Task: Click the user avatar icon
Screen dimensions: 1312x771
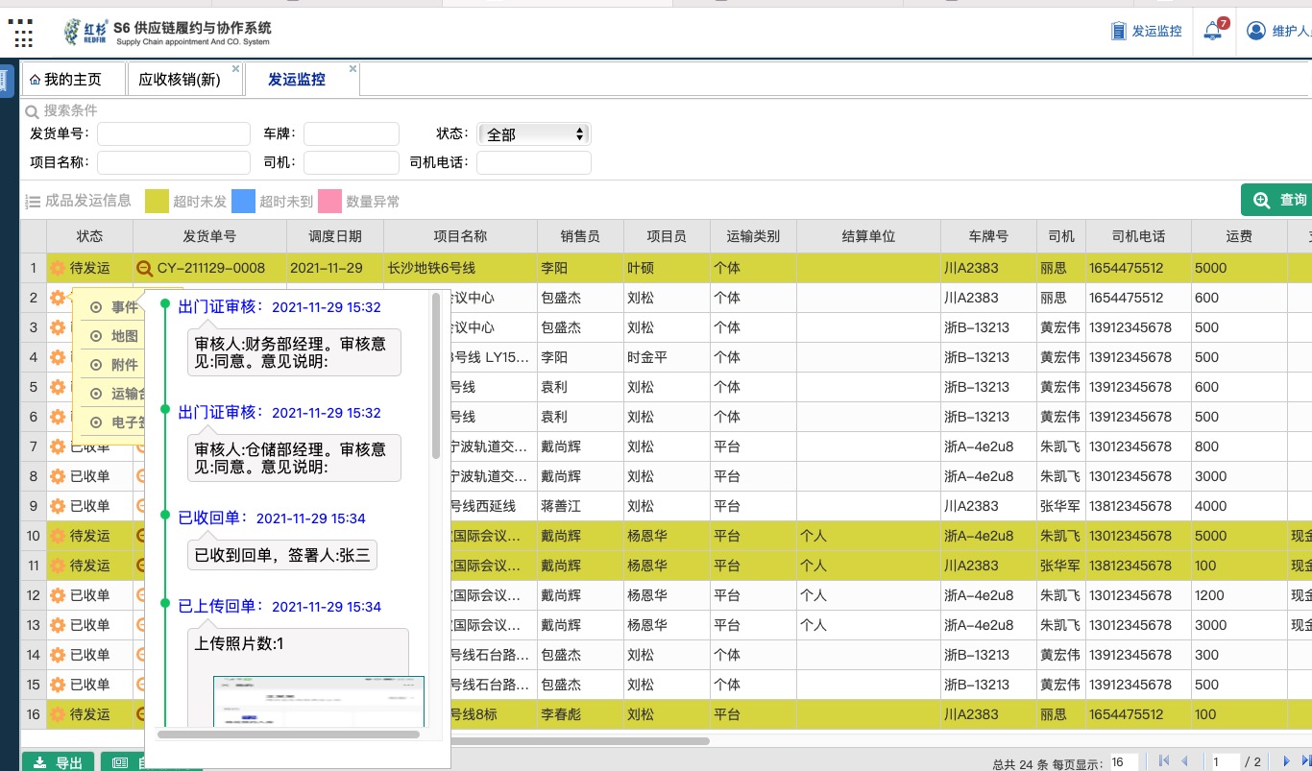Action: 1255,31
